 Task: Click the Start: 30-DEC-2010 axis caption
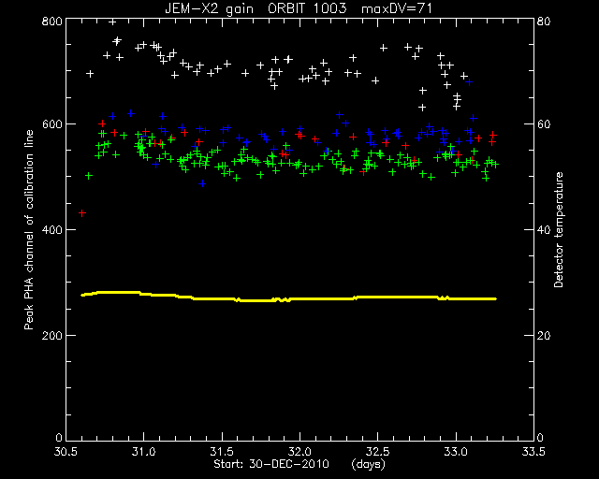(x=271, y=464)
